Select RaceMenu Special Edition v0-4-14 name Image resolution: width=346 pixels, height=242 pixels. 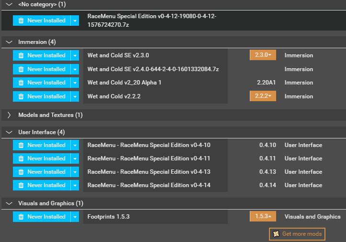149,185
